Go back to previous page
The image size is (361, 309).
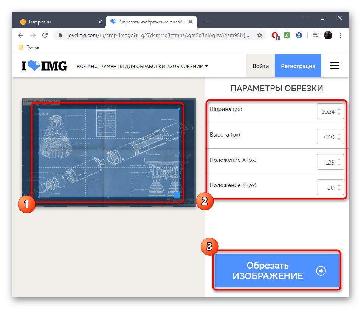click(21, 35)
